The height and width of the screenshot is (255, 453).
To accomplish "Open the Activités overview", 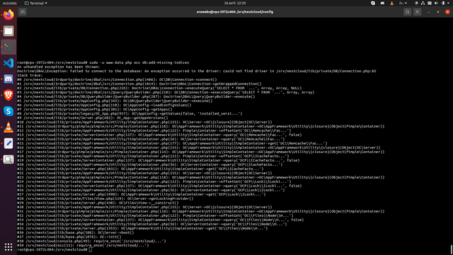I will [10, 3].
